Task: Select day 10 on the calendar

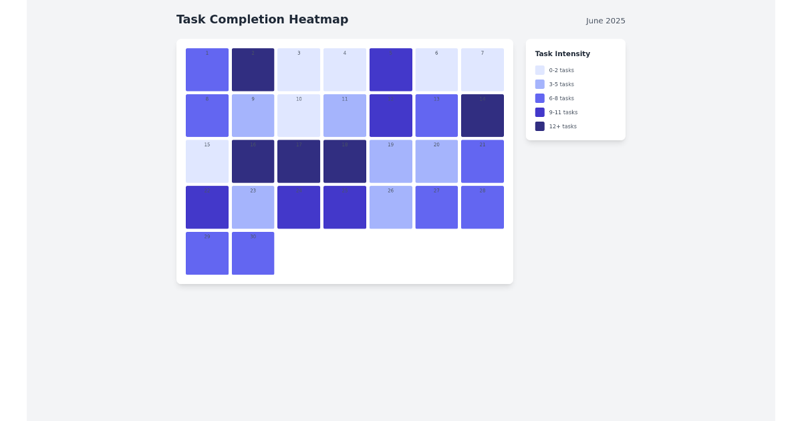Action: point(299,115)
